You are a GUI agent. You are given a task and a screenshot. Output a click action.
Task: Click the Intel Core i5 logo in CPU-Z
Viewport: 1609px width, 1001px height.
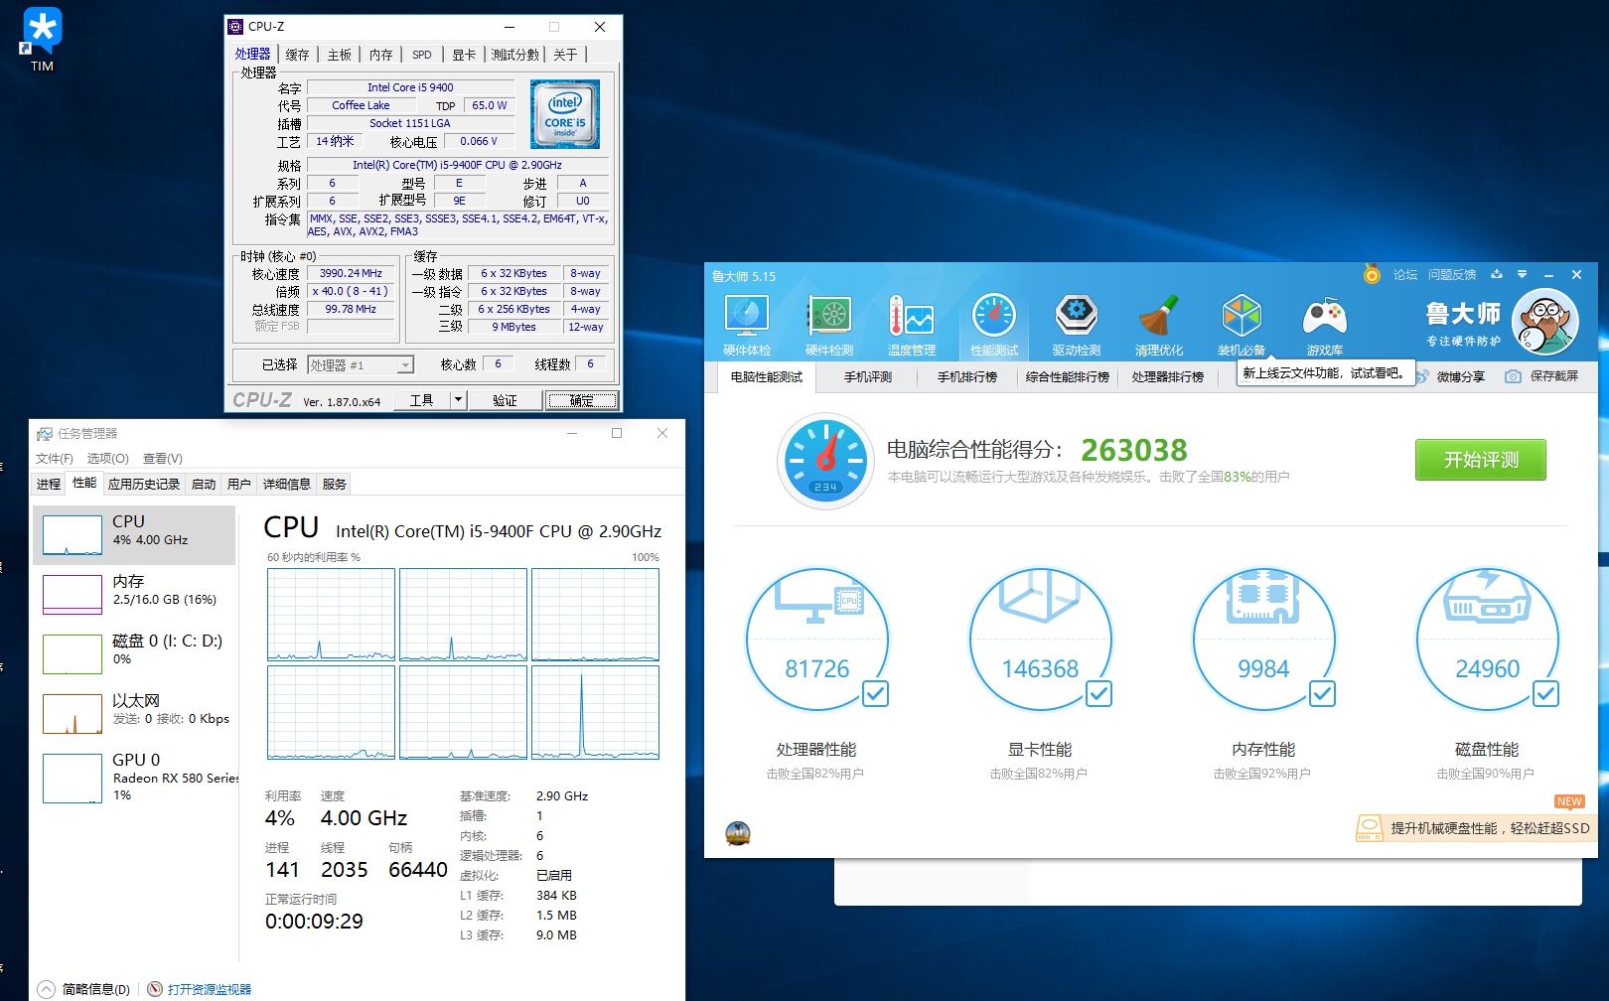(565, 114)
